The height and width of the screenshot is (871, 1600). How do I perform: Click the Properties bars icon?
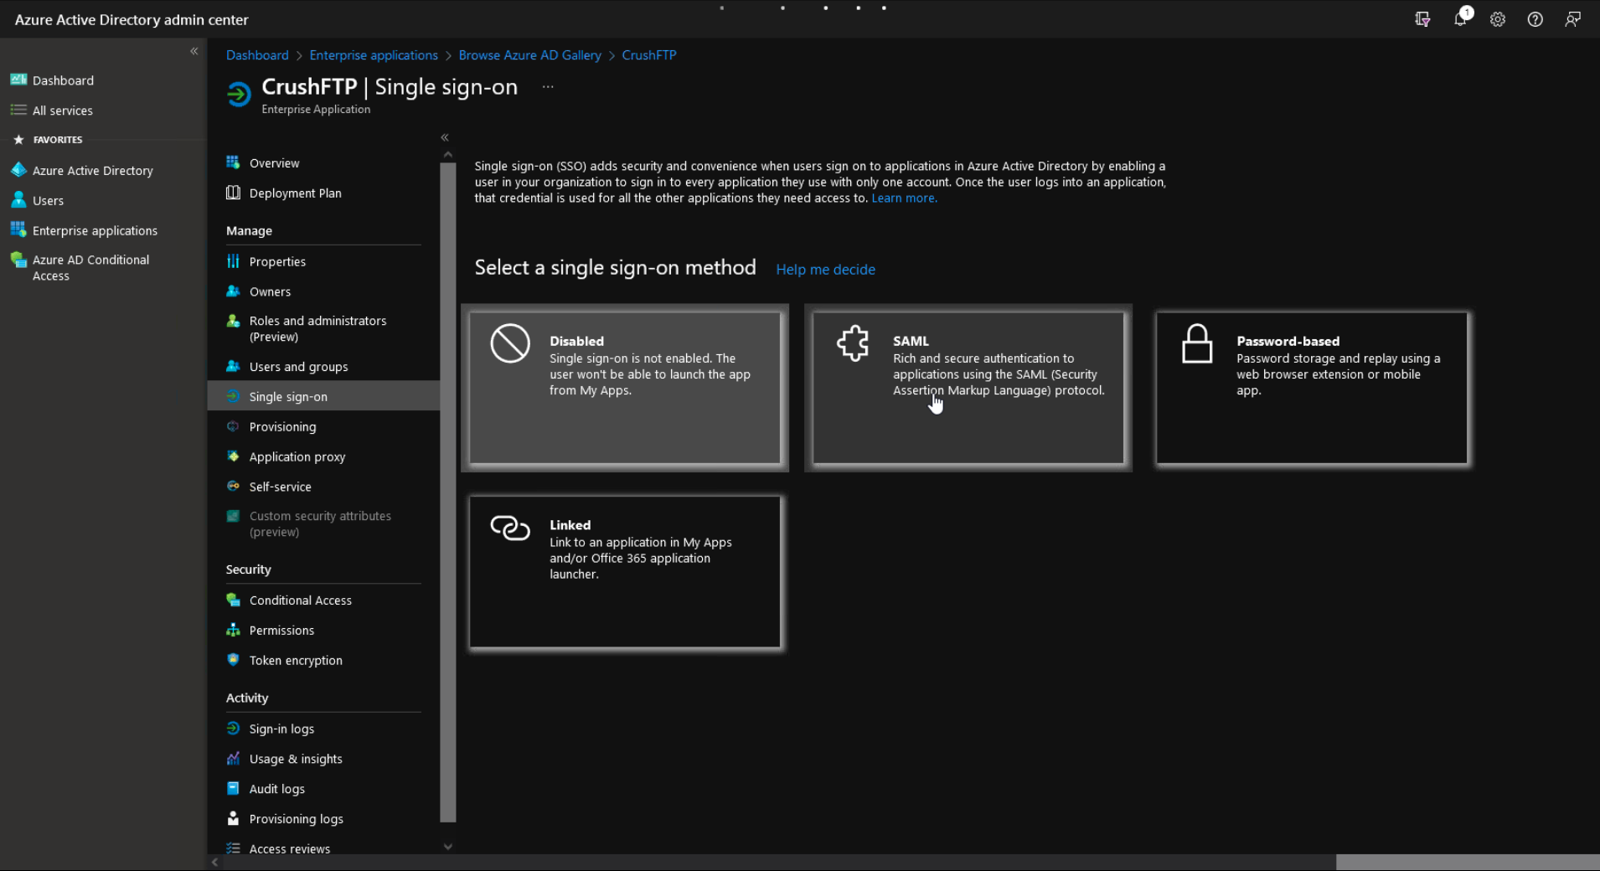pyautogui.click(x=233, y=261)
